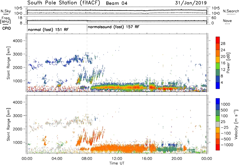The height and width of the screenshot is (165, 239).
Task: Click the "-100" value on Velocity color bar
Action: [226, 133]
